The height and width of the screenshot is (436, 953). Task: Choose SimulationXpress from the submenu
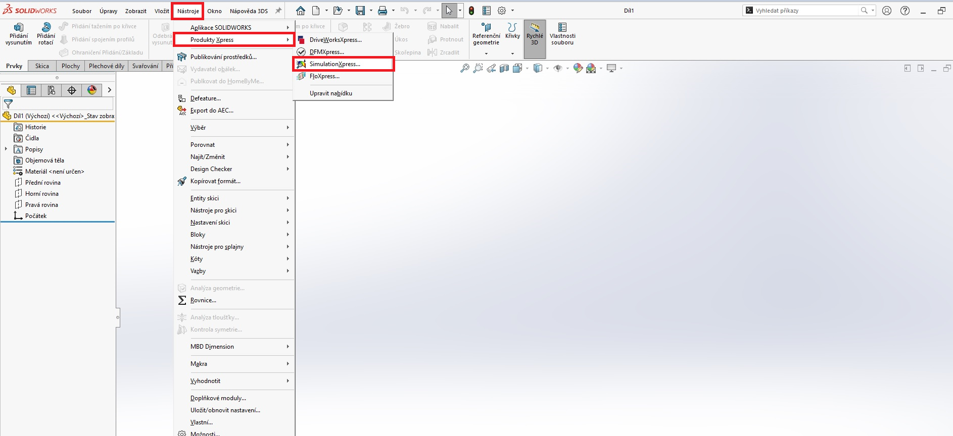pos(344,64)
